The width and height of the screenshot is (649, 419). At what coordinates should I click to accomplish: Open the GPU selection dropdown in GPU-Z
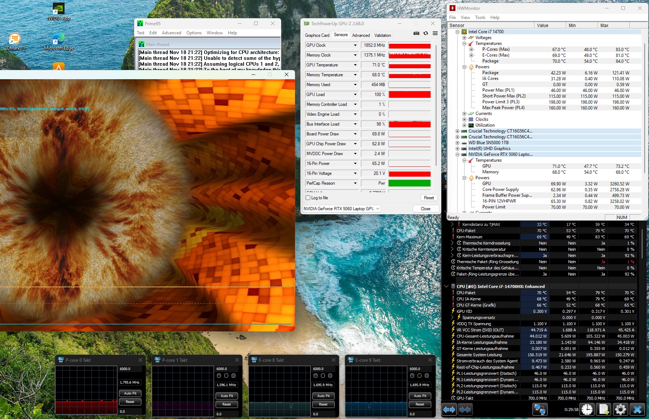pos(378,209)
